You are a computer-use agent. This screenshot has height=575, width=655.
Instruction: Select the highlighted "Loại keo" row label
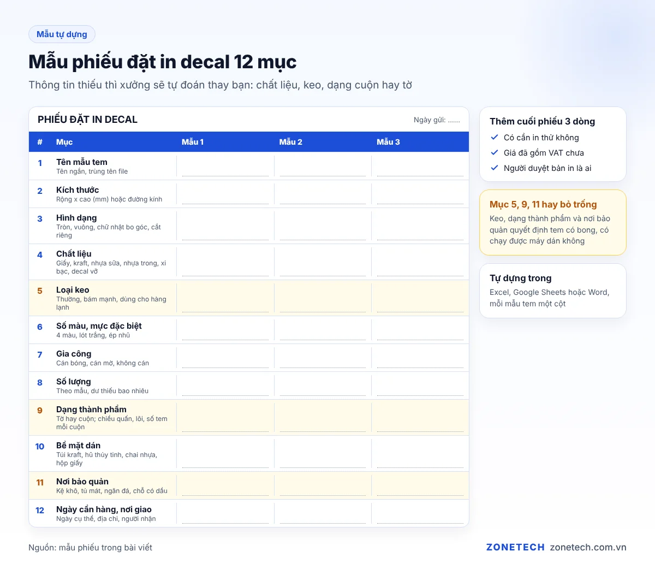[73, 290]
